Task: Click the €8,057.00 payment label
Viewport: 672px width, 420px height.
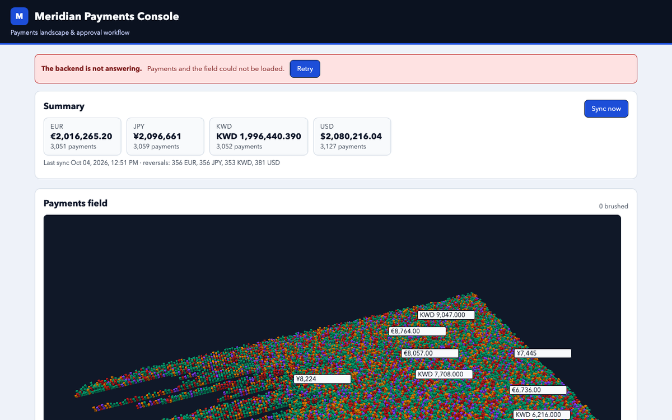Action: click(x=430, y=353)
